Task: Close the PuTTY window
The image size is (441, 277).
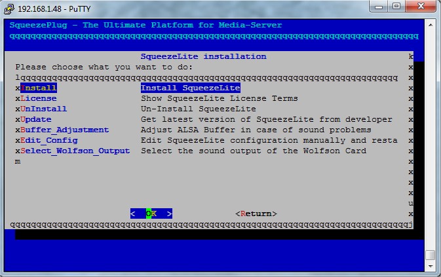Action: point(421,7)
